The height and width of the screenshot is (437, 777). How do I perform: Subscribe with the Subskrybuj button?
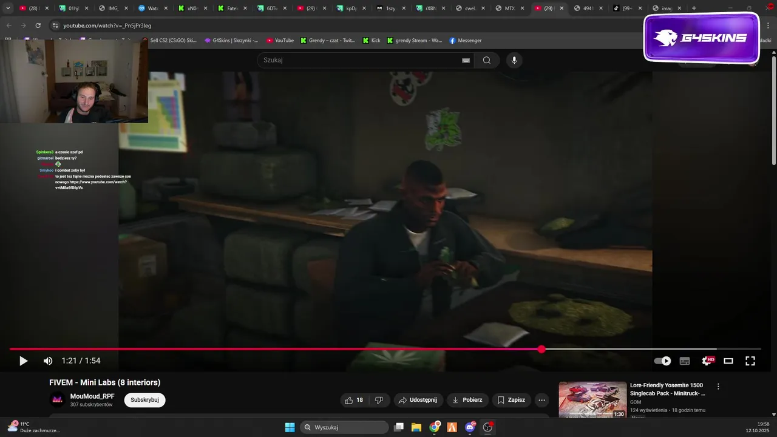coord(145,400)
